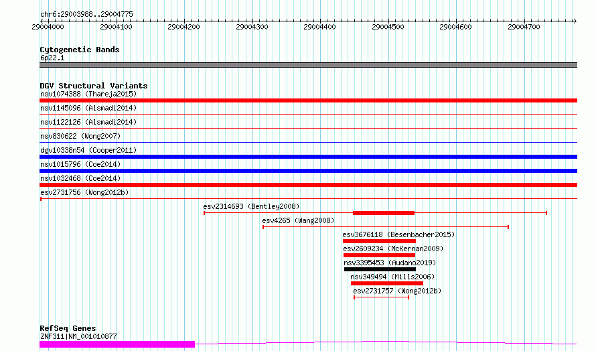Screen dimensions: 596x351
Task: Click the red bar of esv3676118
Action: [x=379, y=241]
